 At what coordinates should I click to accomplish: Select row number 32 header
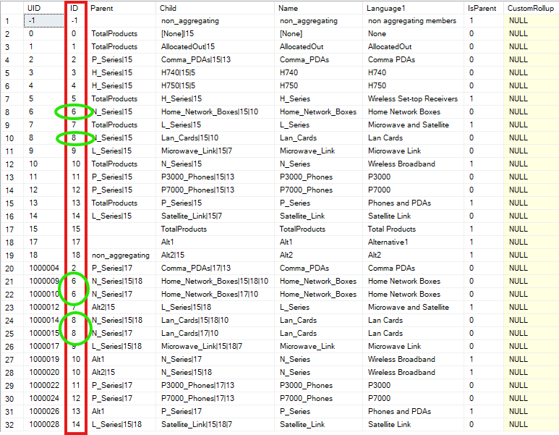point(12,425)
